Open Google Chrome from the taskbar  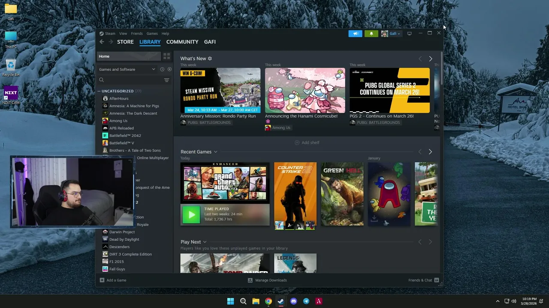268,301
